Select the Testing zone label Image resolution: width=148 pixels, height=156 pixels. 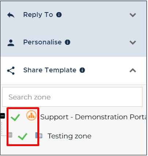(x=70, y=136)
